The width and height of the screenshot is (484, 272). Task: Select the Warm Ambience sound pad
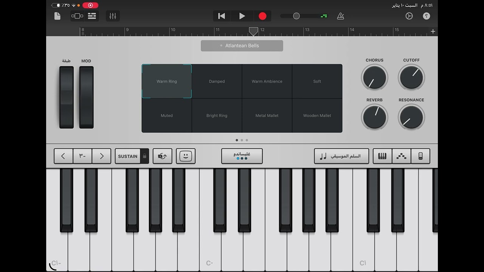[x=267, y=81]
